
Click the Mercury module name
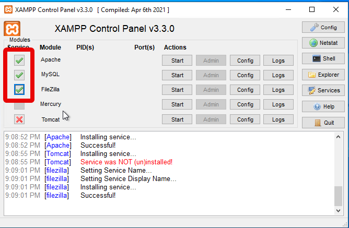click(x=51, y=104)
